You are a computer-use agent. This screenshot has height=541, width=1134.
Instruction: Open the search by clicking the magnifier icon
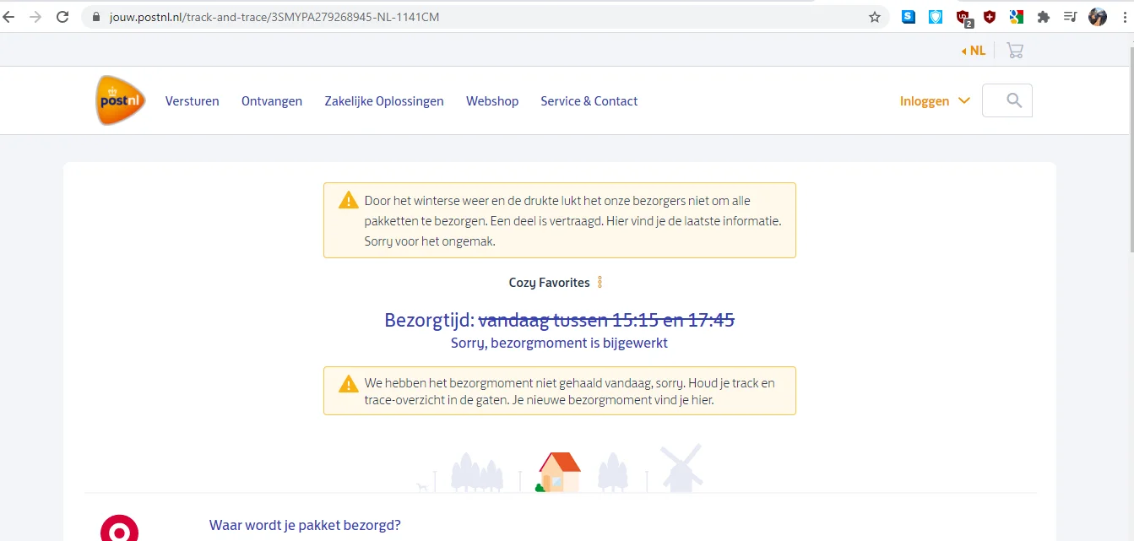(1006, 100)
